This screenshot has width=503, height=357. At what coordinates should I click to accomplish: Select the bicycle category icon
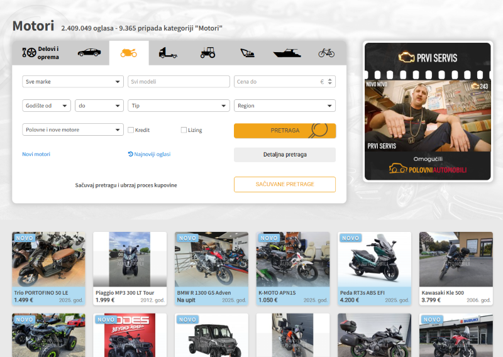click(x=326, y=53)
